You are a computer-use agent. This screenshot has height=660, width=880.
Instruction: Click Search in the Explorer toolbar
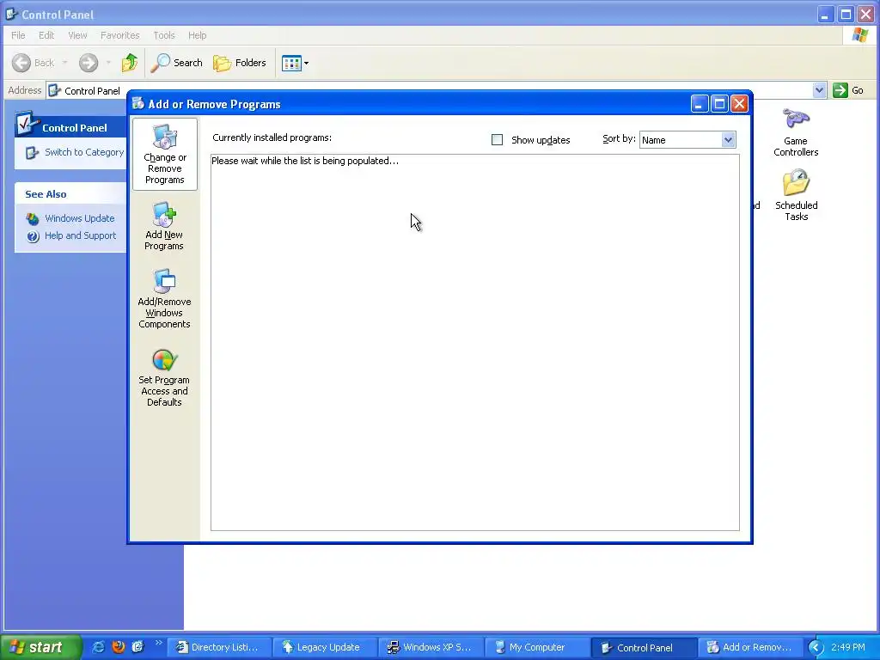pos(176,63)
